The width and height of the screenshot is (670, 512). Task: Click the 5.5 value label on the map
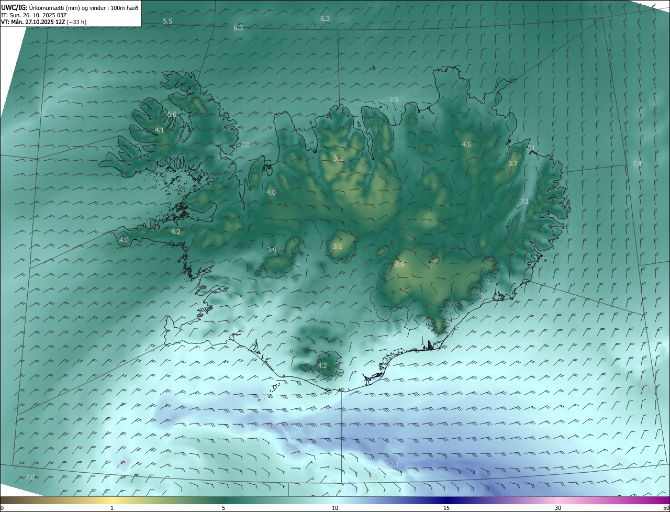point(167,21)
